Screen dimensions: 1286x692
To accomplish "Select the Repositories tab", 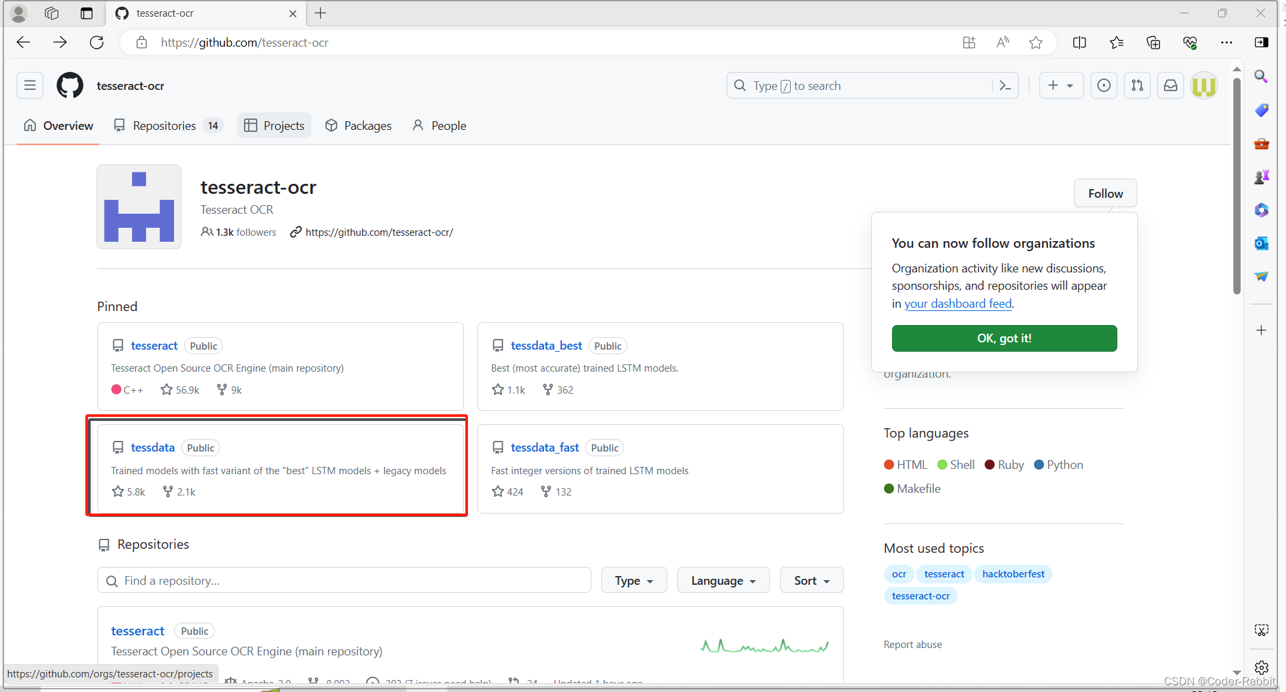I will tap(167, 125).
